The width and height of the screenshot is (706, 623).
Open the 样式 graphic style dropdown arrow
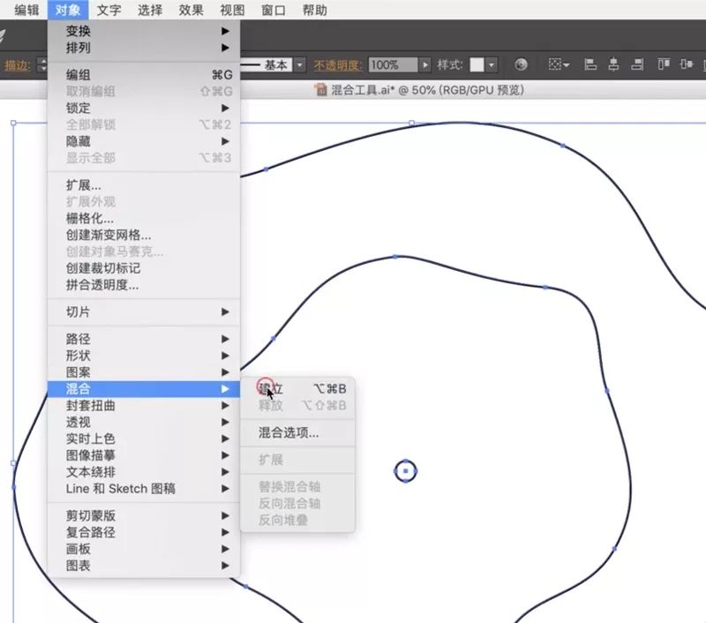(492, 65)
